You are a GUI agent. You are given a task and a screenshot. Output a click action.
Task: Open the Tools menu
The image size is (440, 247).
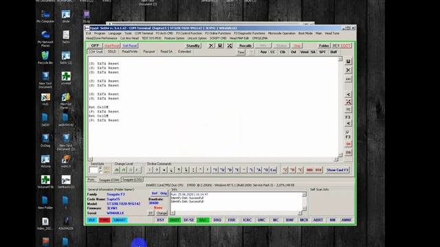pos(128,34)
